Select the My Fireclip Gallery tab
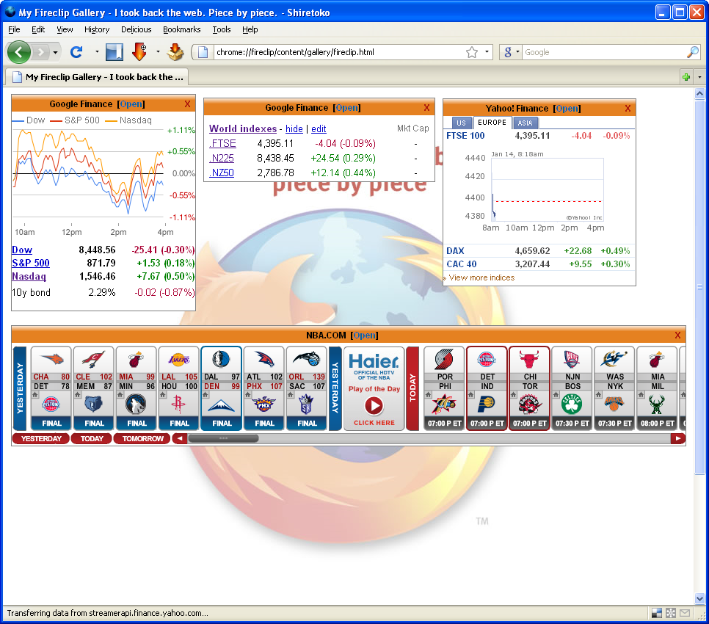Image resolution: width=709 pixels, height=624 pixels. pos(97,77)
